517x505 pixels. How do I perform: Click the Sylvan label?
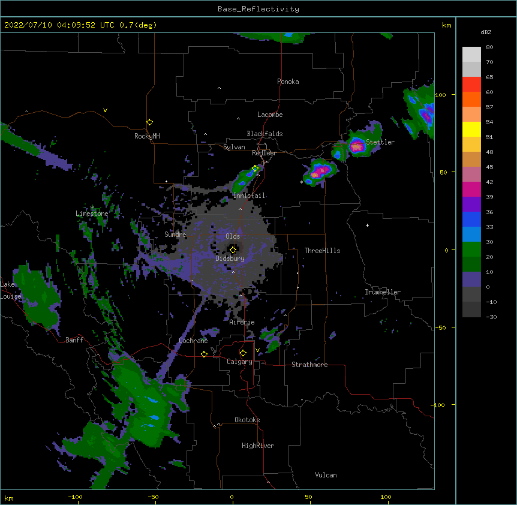coord(234,147)
